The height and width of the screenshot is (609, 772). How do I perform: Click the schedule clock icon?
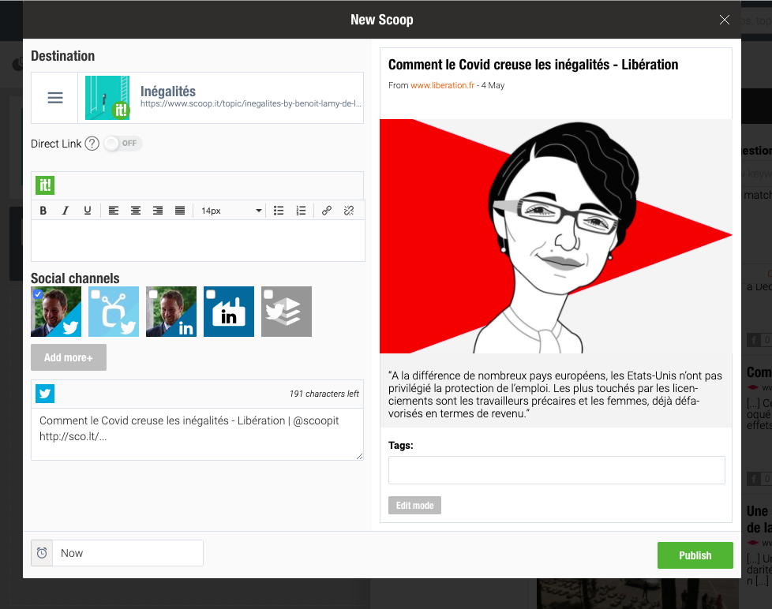tap(42, 553)
